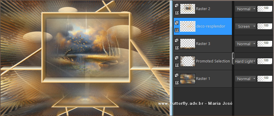
Task: Click the opacity slider of deco-resplendor layer
Action: [265, 26]
